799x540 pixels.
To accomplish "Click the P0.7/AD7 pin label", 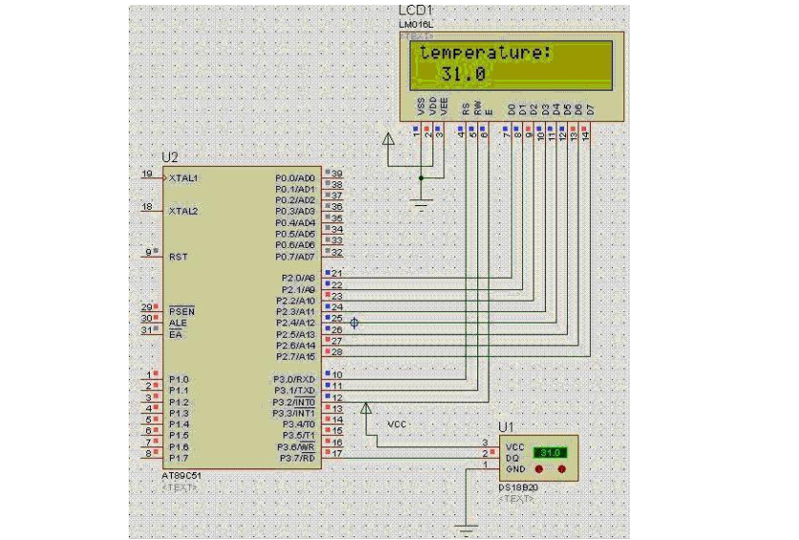I will [295, 257].
